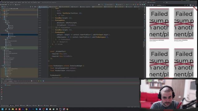
Task: Fold the PinKeyboard class declaration
Action: [x=48, y=66]
